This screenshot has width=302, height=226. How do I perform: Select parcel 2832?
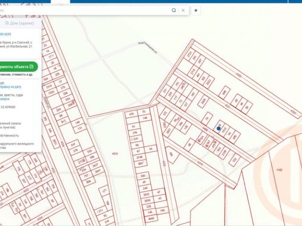(146, 194)
